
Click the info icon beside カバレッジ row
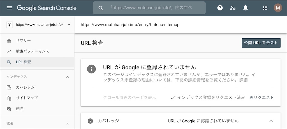90,121
